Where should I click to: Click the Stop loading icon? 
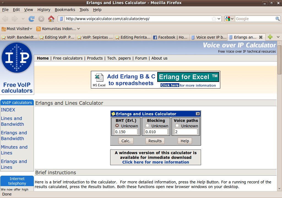point(41,19)
